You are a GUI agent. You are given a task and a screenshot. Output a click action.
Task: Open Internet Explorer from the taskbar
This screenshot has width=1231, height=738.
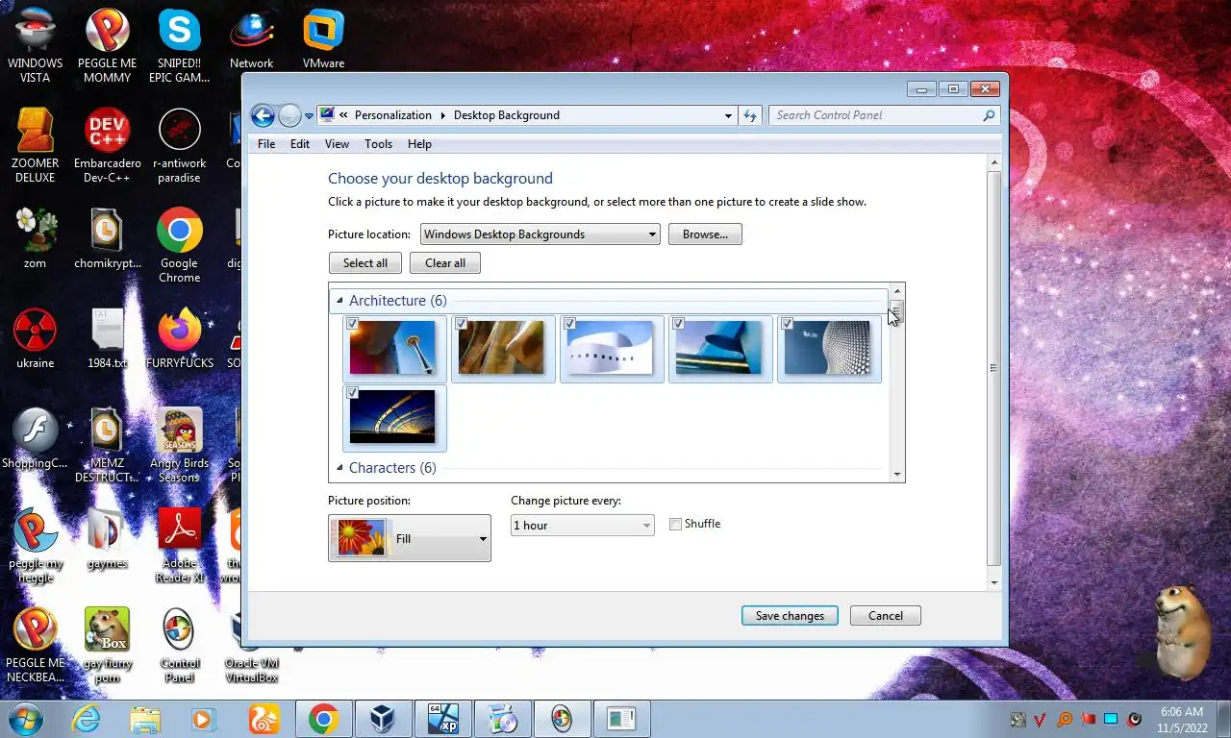(x=86, y=719)
